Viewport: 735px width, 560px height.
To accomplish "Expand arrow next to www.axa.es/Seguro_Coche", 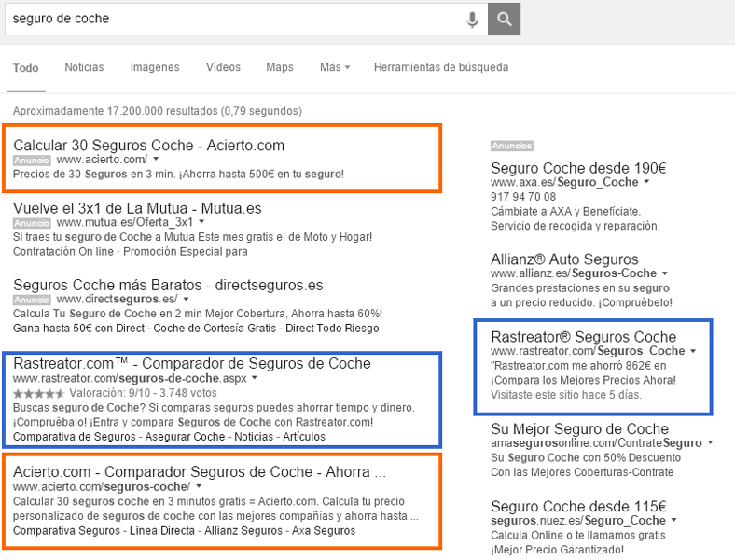I will [646, 182].
